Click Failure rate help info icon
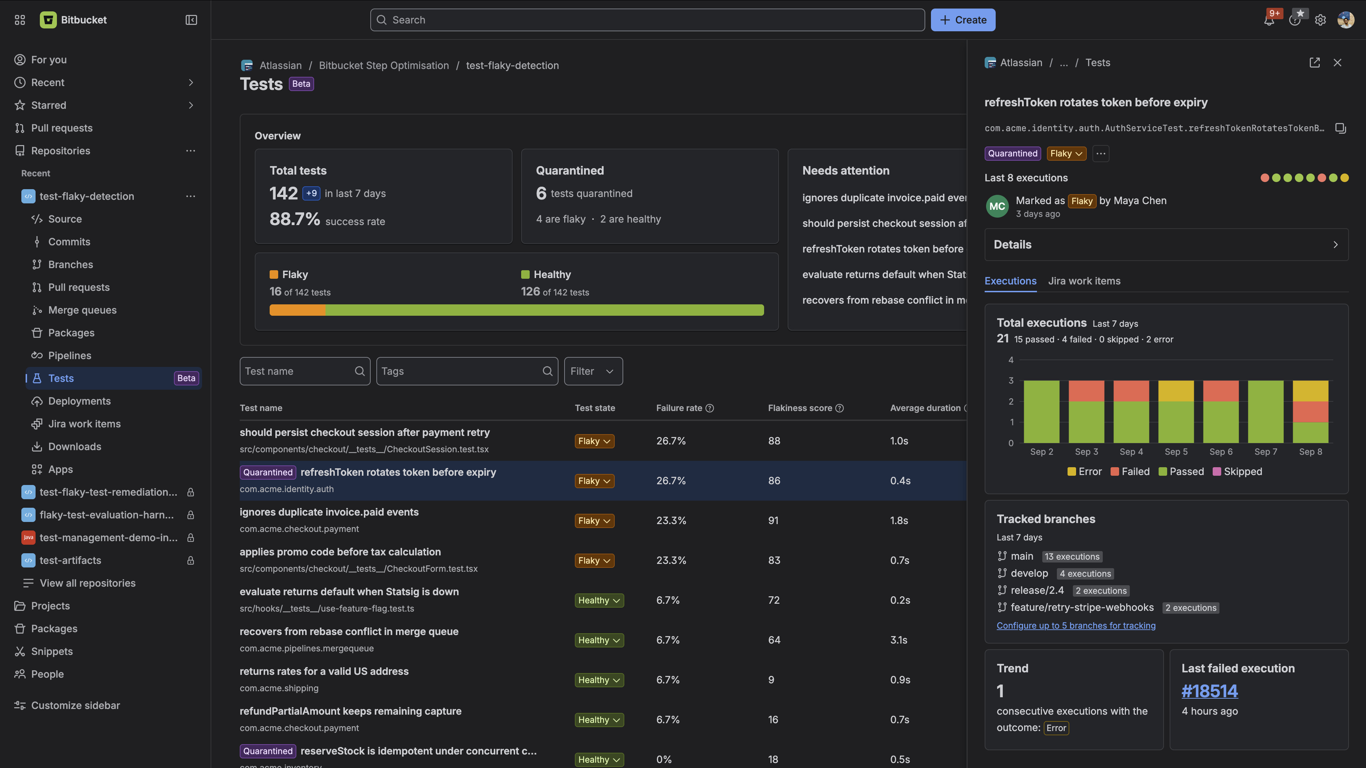The width and height of the screenshot is (1366, 768). point(710,407)
